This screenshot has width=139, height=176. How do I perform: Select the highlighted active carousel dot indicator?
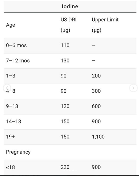[73, 170]
